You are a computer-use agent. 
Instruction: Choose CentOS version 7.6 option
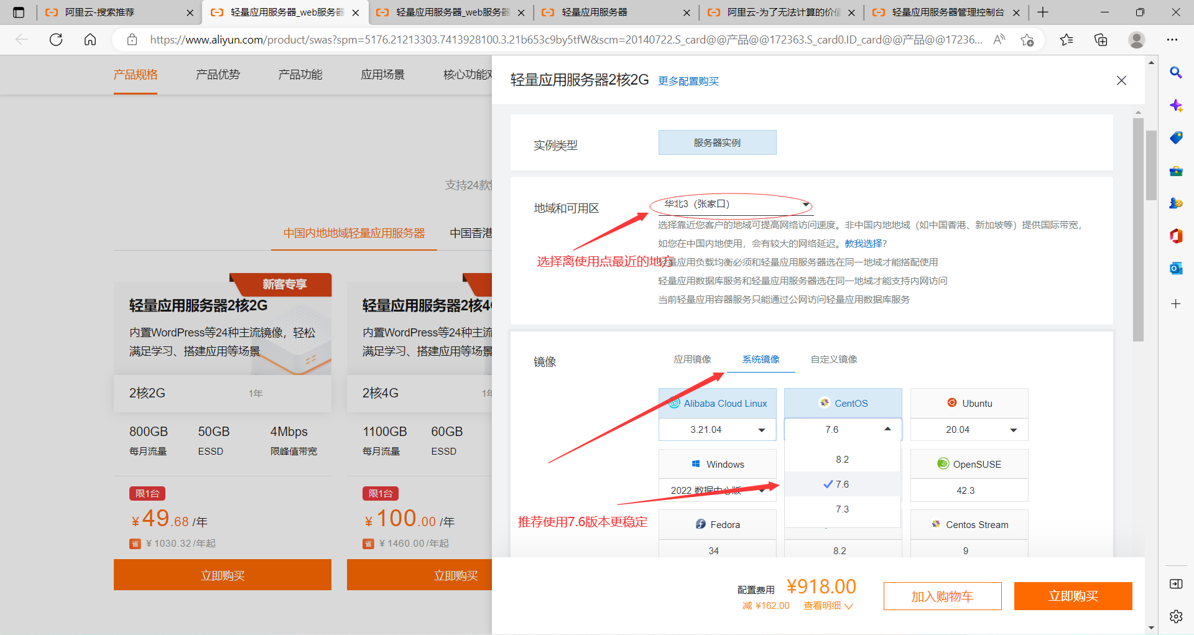coord(843,484)
